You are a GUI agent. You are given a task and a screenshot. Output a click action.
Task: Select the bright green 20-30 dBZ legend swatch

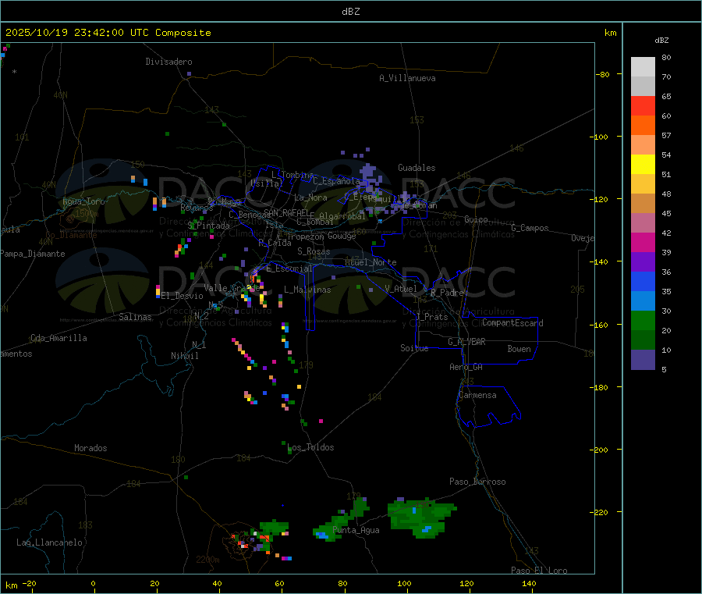[x=643, y=320]
